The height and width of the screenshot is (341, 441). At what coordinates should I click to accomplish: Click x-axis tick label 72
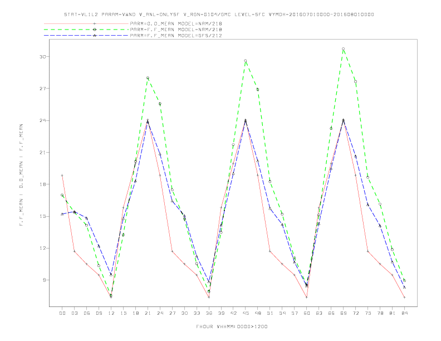[355, 313]
